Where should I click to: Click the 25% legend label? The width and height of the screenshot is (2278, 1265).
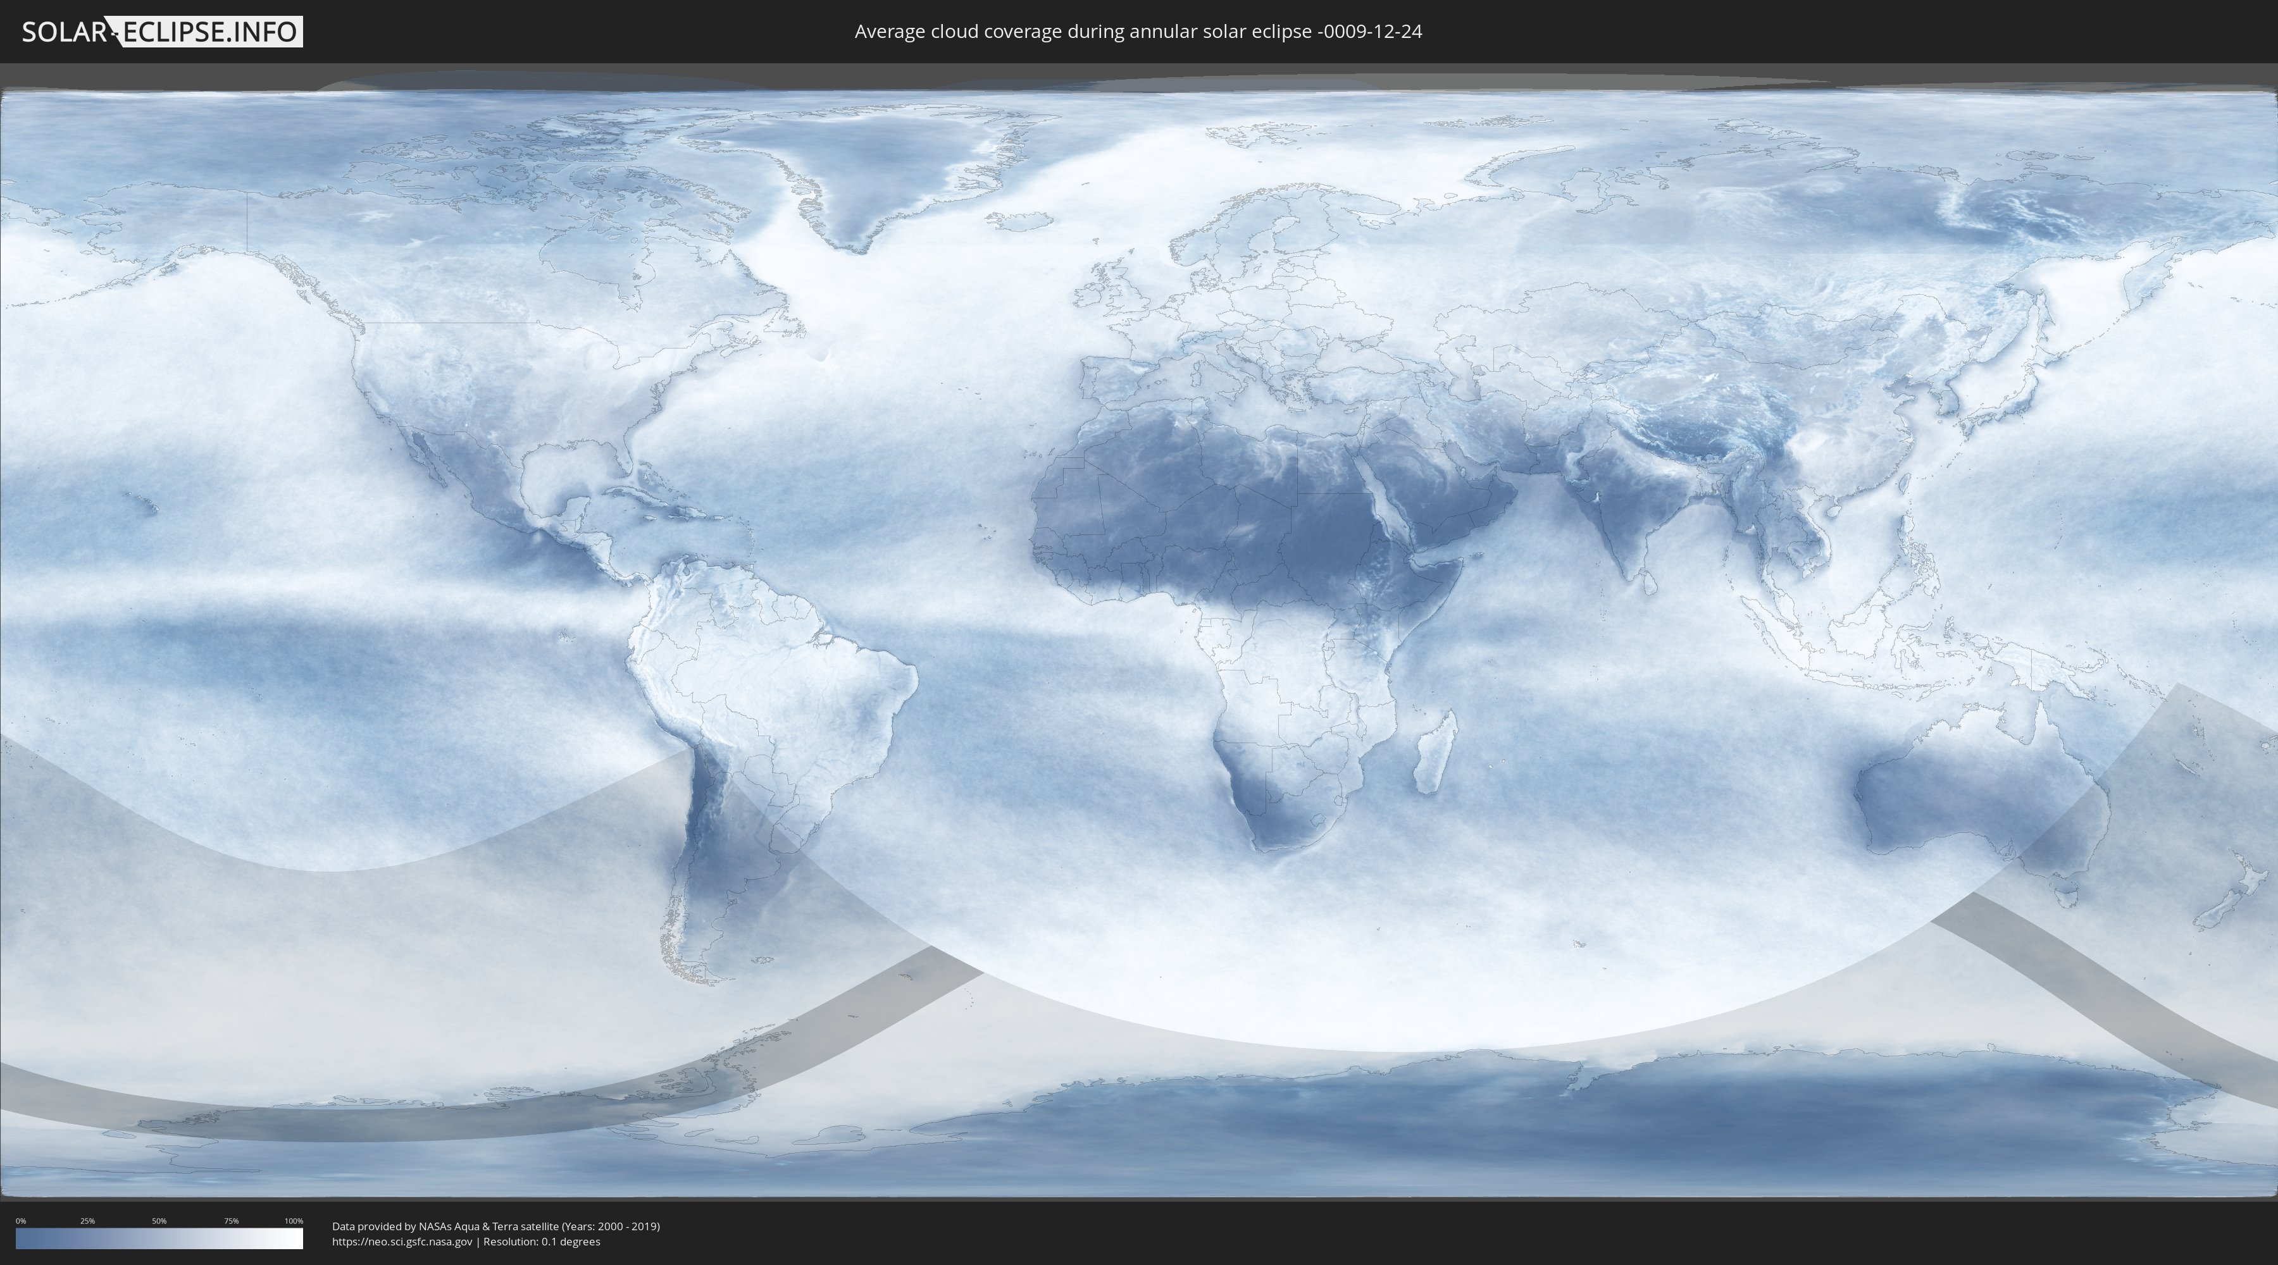[x=87, y=1221]
